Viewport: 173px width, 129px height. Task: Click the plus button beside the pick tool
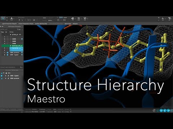click(7, 18)
